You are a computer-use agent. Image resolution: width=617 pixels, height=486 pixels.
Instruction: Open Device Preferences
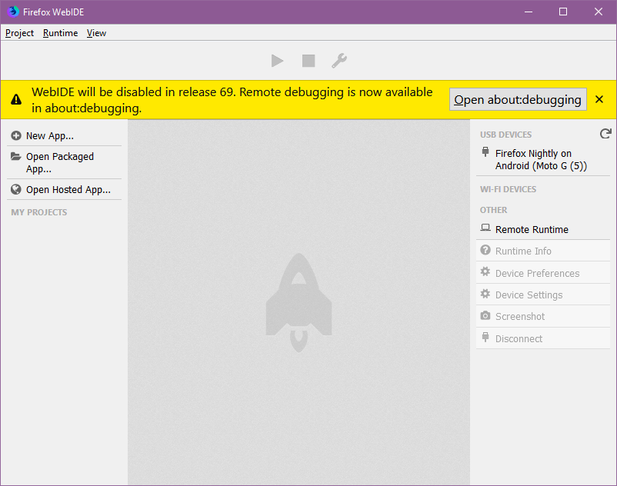[537, 273]
